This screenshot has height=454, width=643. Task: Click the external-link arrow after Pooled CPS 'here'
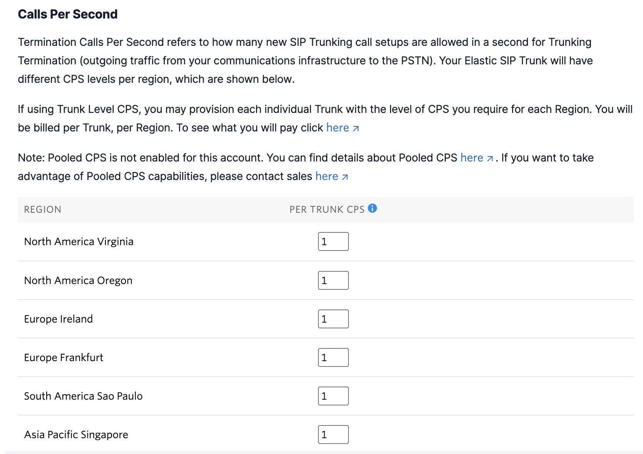[x=490, y=158]
